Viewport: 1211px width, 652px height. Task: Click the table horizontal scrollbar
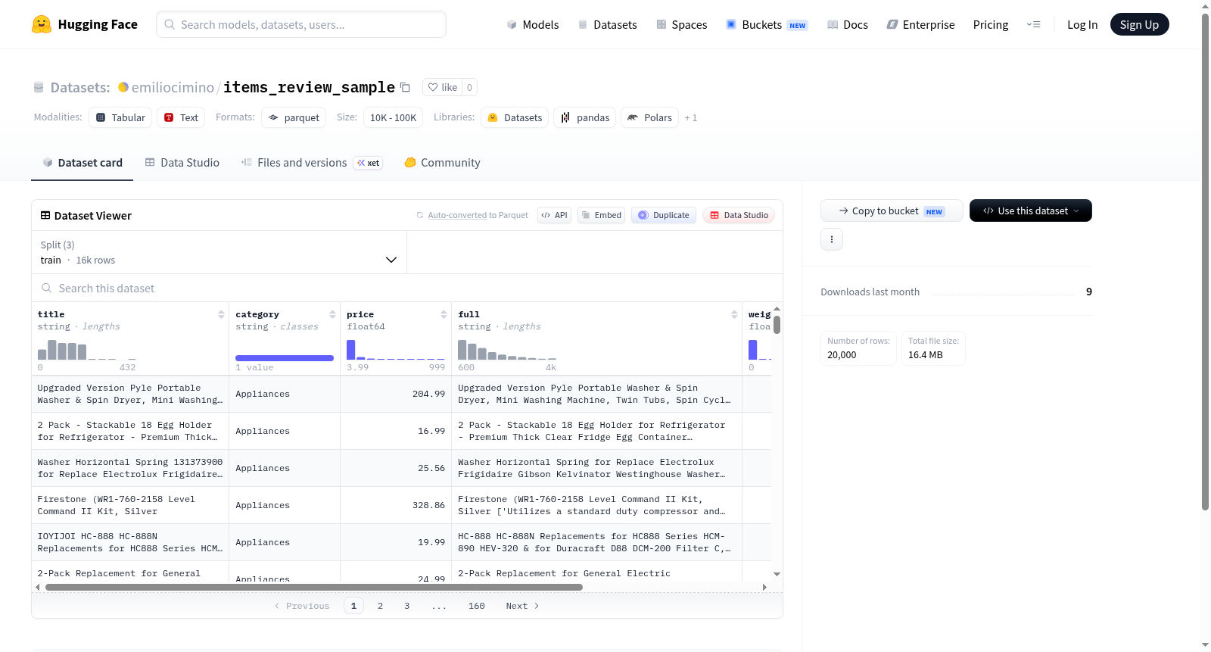pyautogui.click(x=314, y=587)
